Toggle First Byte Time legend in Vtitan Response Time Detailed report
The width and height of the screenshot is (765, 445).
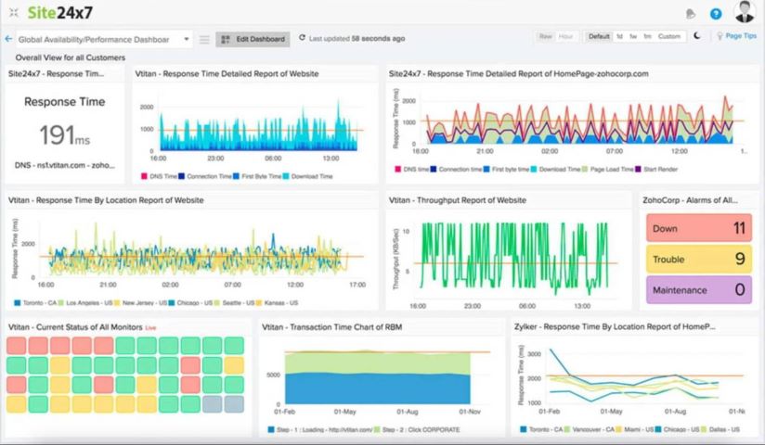click(257, 176)
